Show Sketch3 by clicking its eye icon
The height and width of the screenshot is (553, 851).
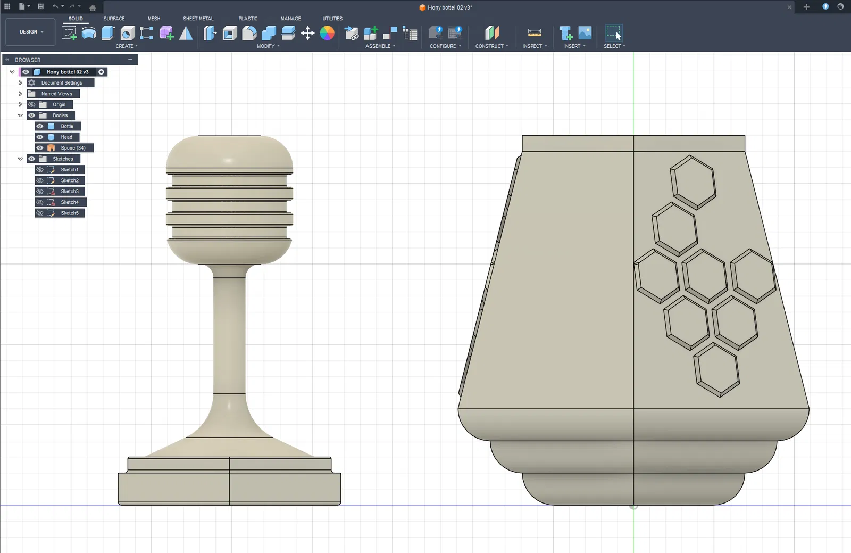click(x=40, y=191)
